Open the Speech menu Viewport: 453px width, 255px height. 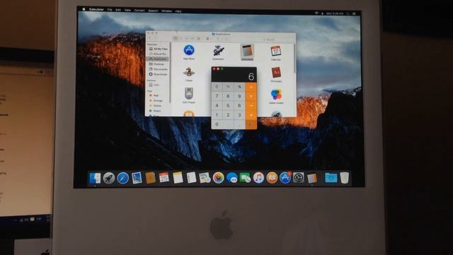coord(153,11)
